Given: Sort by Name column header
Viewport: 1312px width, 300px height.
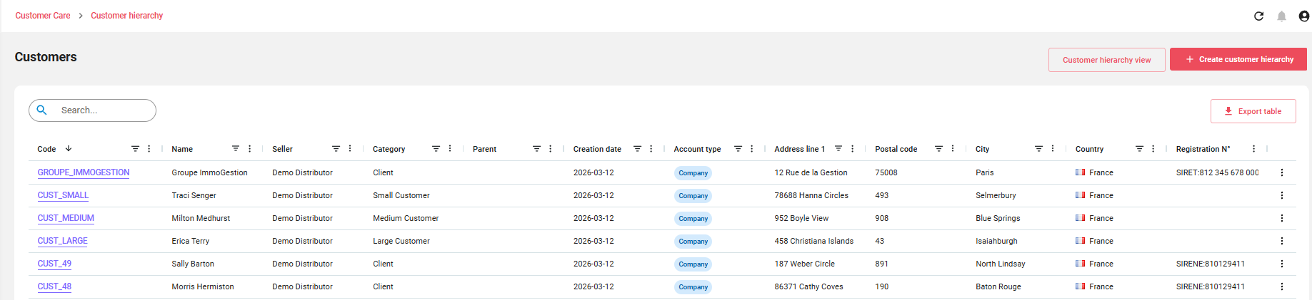Looking at the screenshot, I should tap(182, 149).
